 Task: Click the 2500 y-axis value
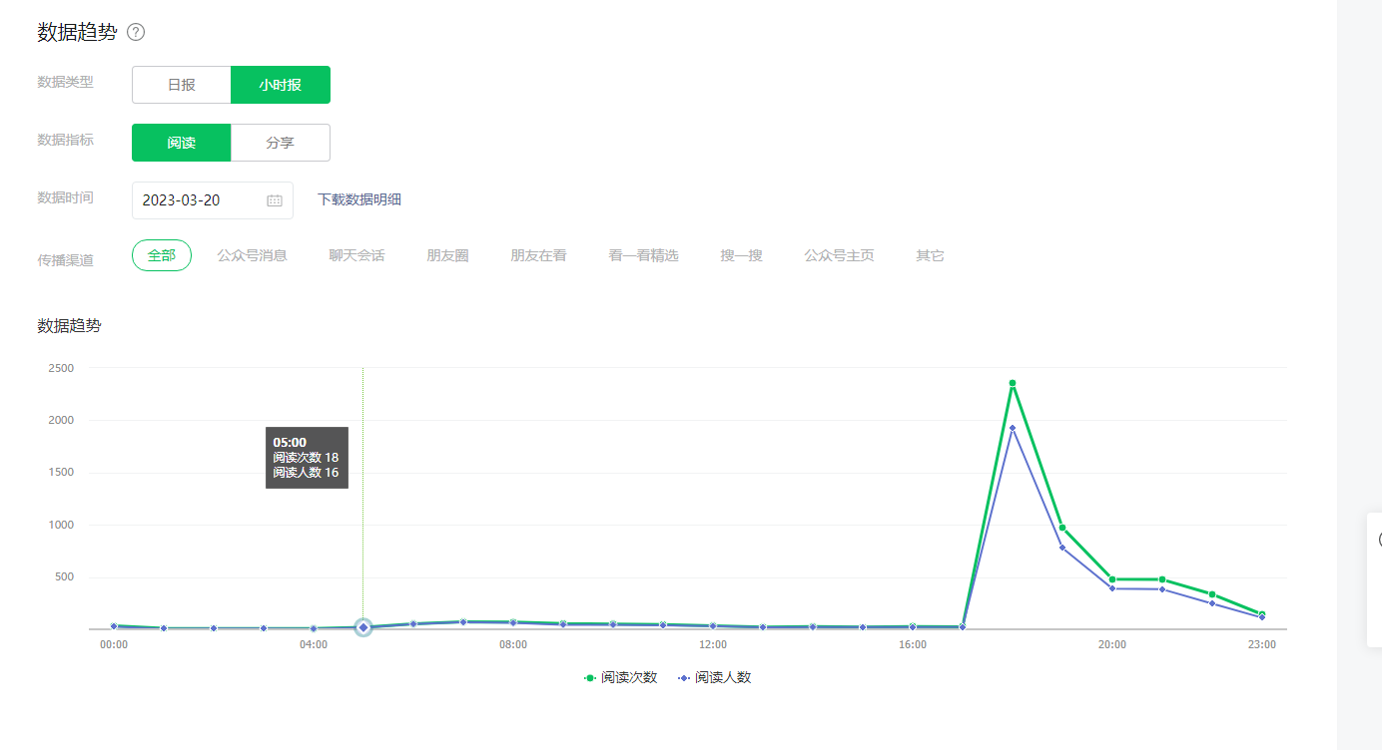coord(61,368)
